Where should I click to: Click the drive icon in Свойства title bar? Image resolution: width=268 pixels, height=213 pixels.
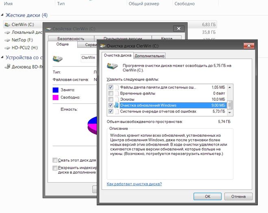(49, 29)
